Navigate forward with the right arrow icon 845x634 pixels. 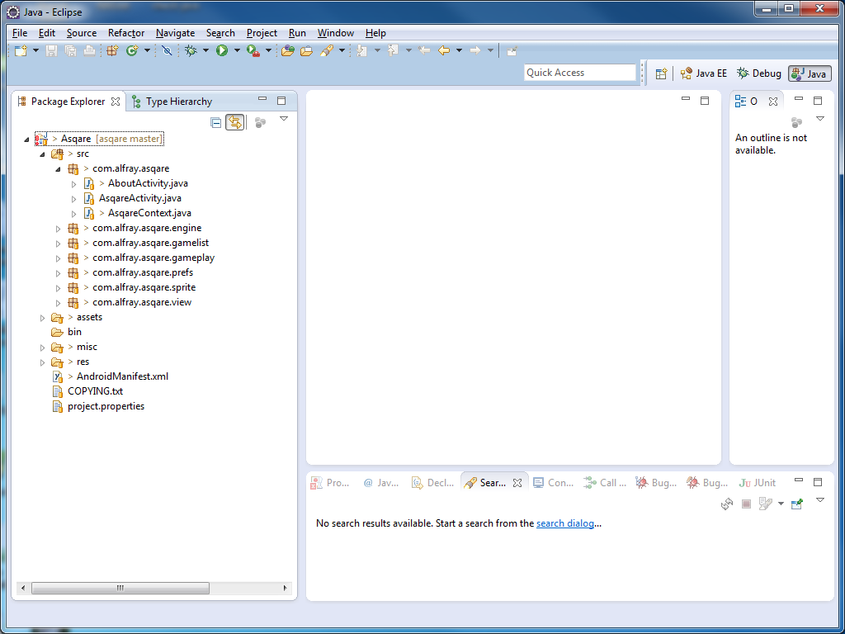click(x=474, y=50)
